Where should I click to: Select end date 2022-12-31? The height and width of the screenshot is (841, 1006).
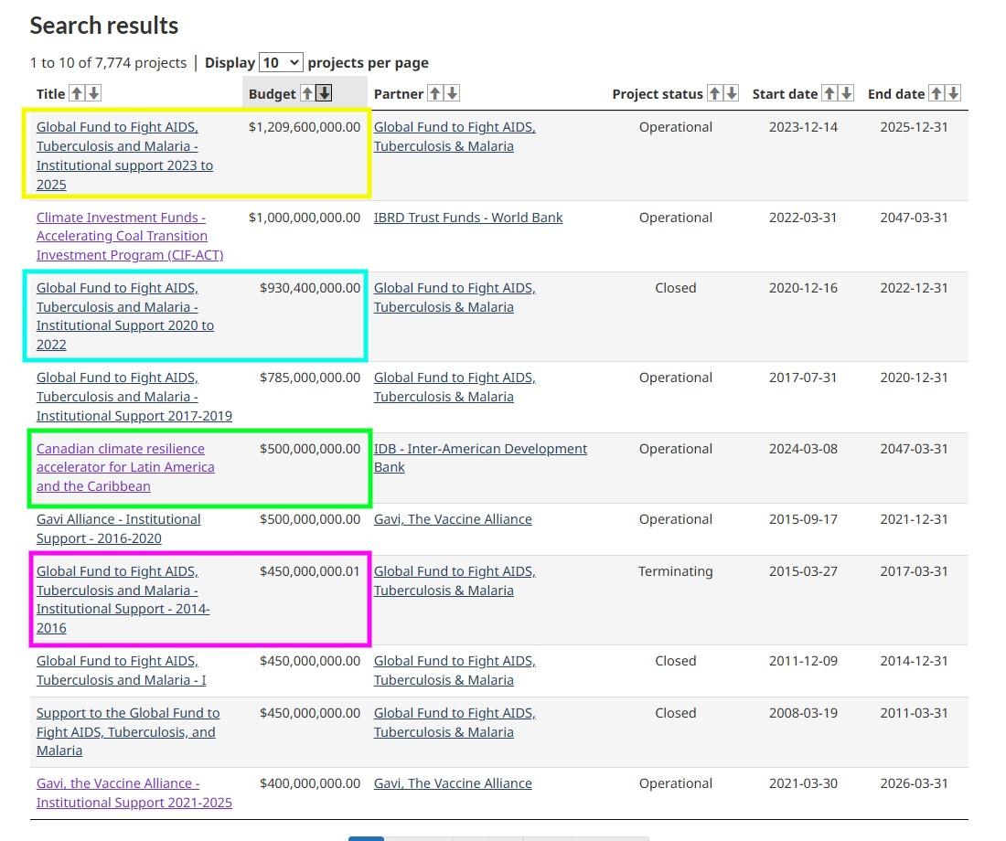tap(914, 288)
